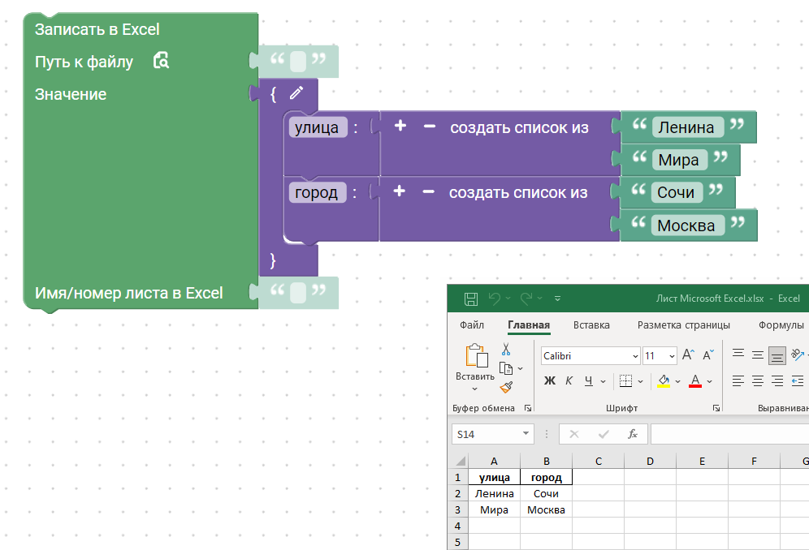The height and width of the screenshot is (550, 809).
Task: Toggle italic К formatting
Action: [x=569, y=381]
